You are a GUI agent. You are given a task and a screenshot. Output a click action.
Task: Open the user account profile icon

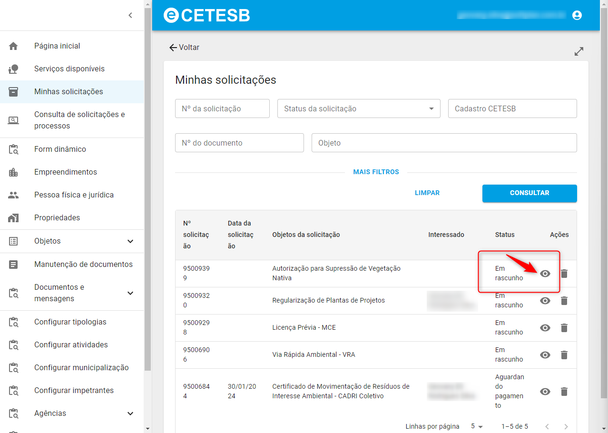(x=577, y=15)
